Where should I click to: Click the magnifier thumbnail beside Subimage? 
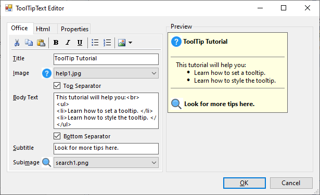pyautogui.click(x=46, y=163)
